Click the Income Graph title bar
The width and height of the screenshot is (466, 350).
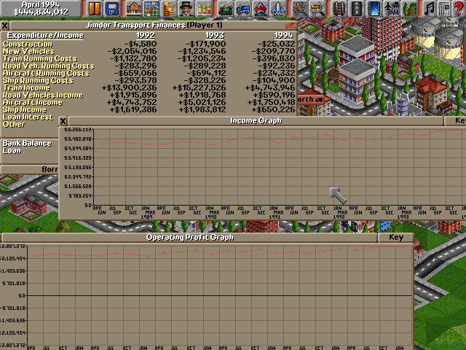coord(256,121)
